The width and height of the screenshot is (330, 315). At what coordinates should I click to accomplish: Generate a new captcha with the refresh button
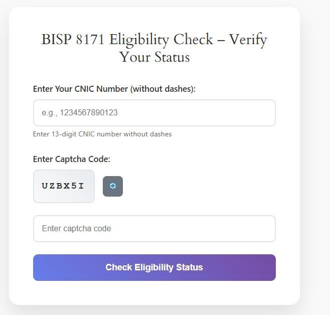[x=113, y=186]
